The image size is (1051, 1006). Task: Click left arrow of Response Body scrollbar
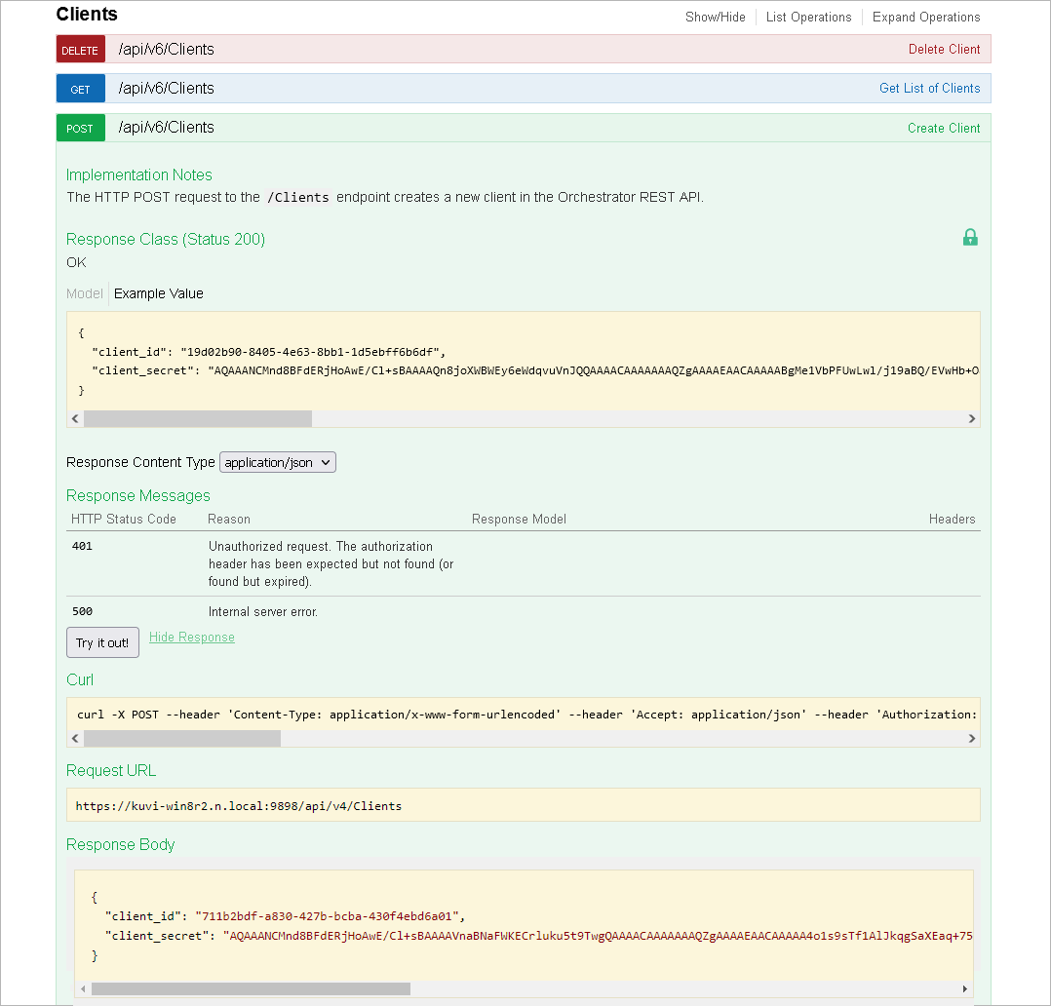pyautogui.click(x=83, y=989)
